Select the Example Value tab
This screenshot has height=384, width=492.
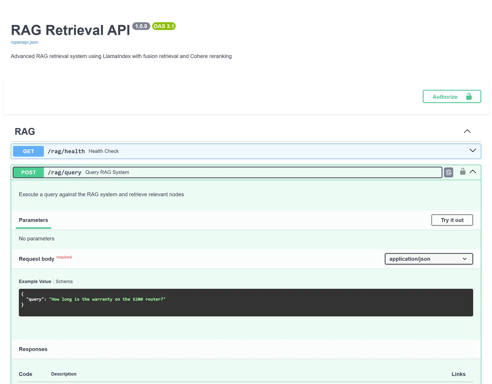coord(35,281)
